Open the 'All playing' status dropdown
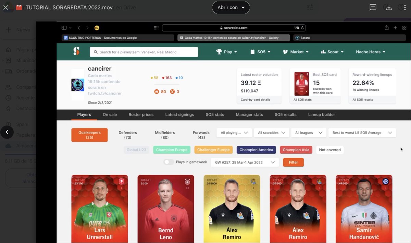 tap(234, 133)
